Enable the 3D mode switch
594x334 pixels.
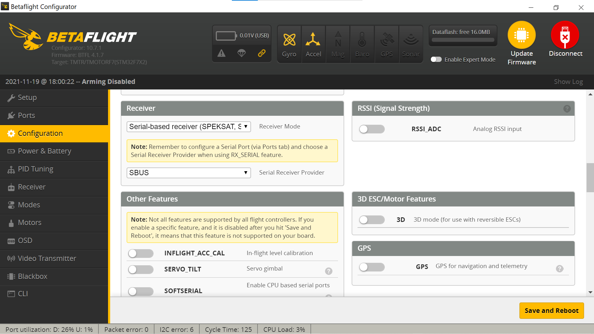pos(372,220)
